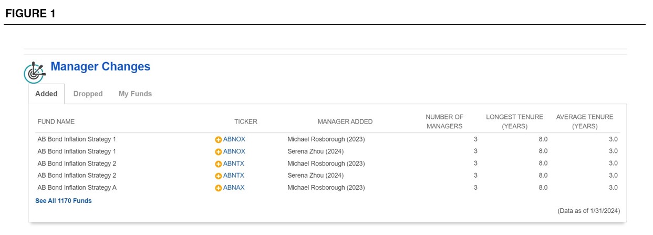Click the FUND NAME column header

point(56,121)
